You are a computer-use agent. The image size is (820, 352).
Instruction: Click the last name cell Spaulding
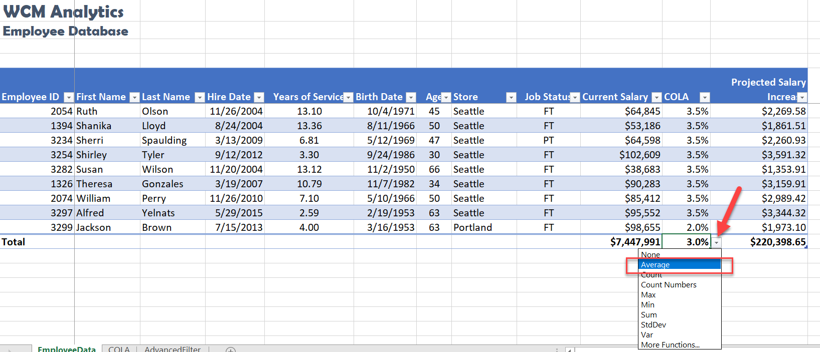point(173,140)
